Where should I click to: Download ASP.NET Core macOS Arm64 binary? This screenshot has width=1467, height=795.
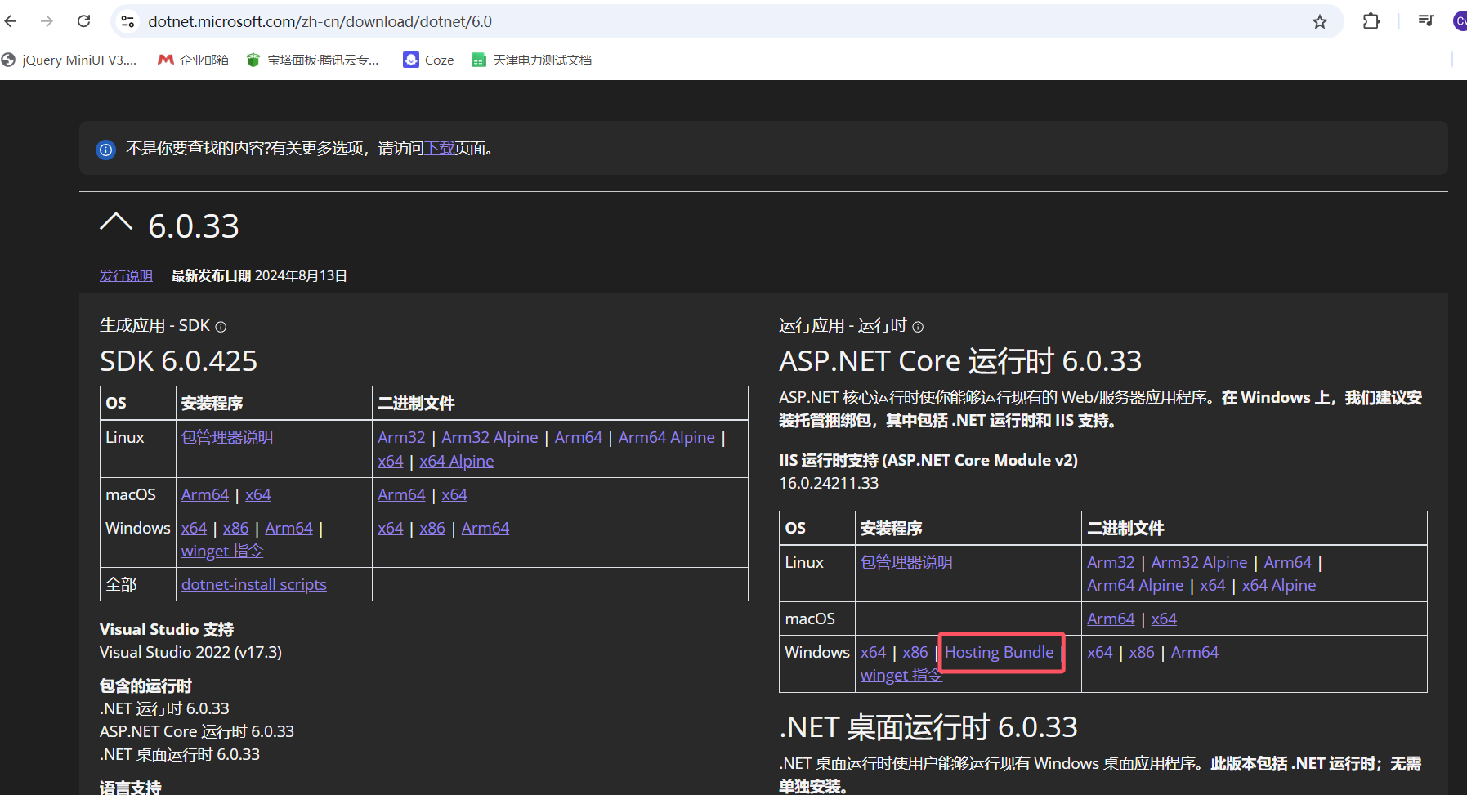point(1111,619)
